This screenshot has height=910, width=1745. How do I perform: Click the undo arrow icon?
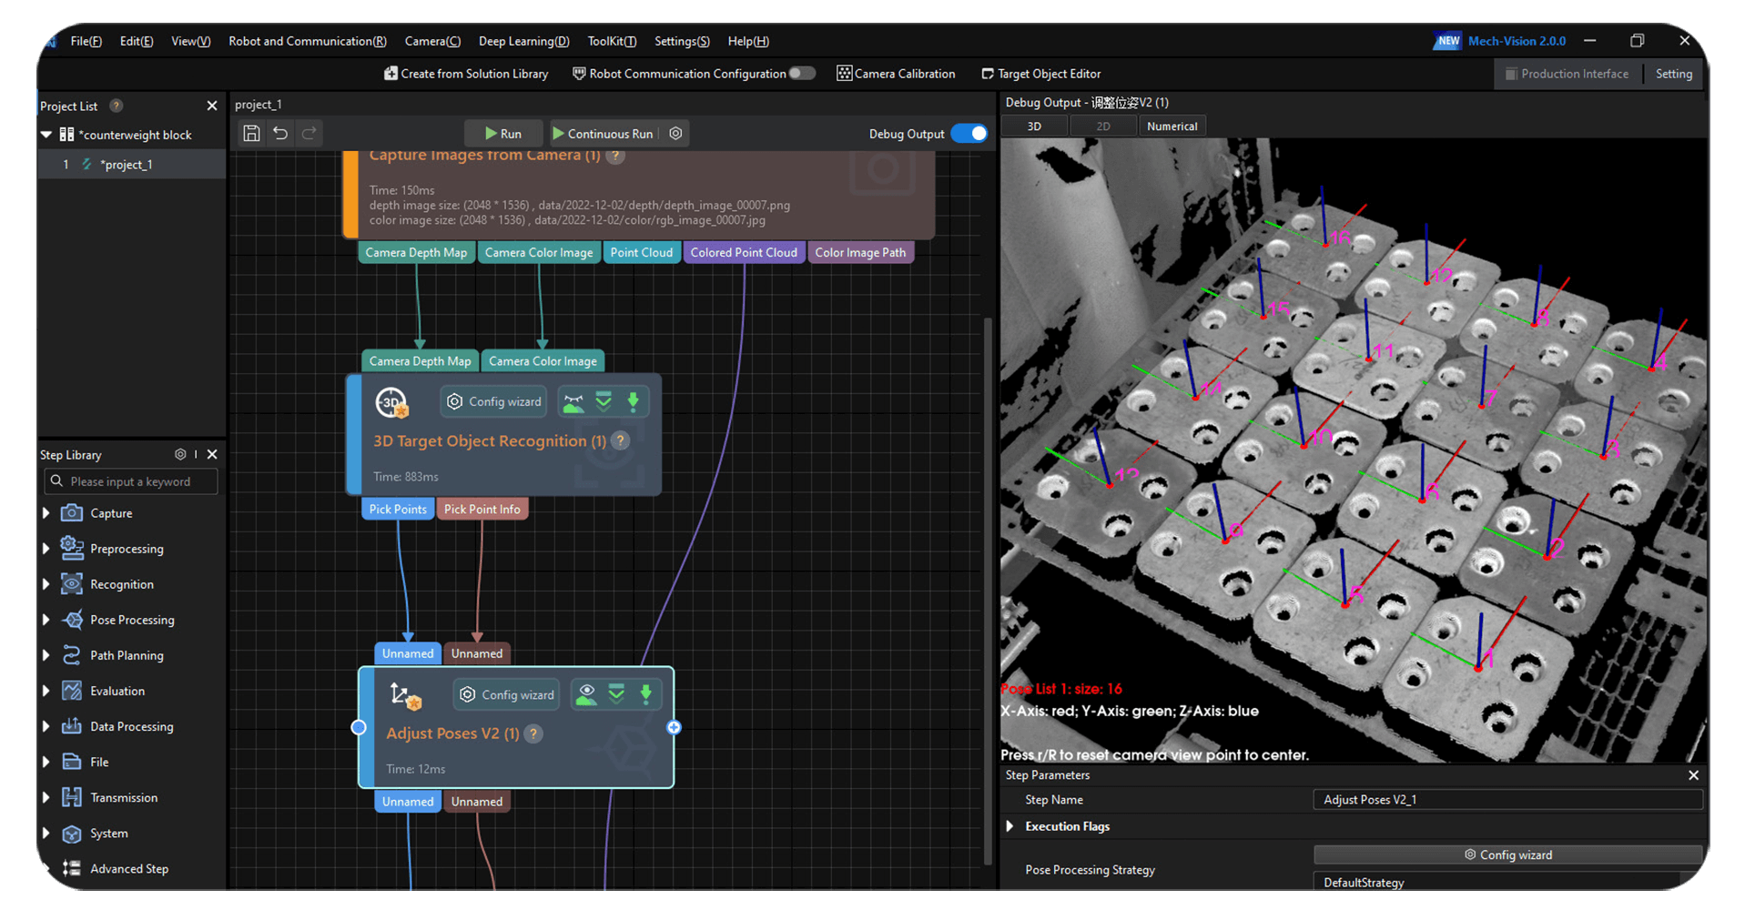(280, 134)
